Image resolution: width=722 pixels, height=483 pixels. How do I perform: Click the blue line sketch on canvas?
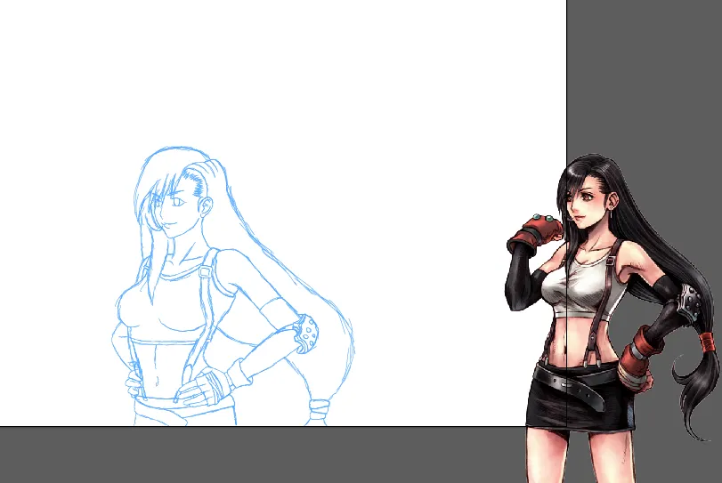click(232, 286)
